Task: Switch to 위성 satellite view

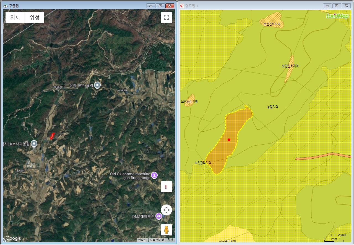Action: (35, 17)
